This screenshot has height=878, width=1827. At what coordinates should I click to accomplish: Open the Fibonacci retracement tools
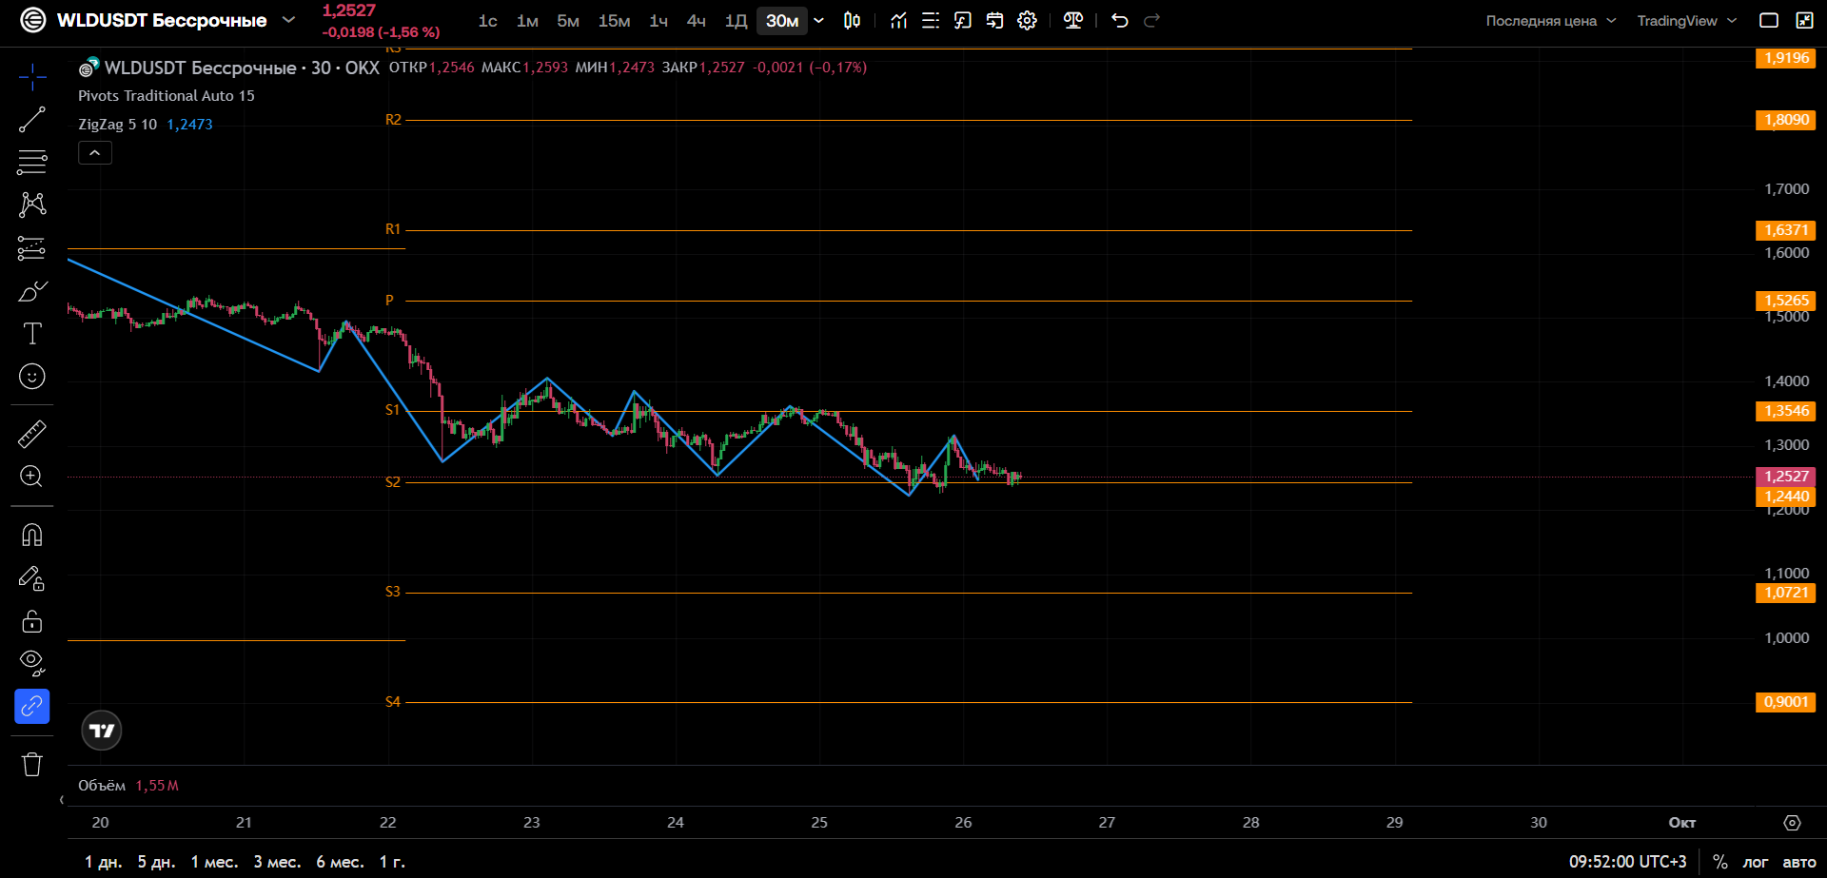click(32, 163)
